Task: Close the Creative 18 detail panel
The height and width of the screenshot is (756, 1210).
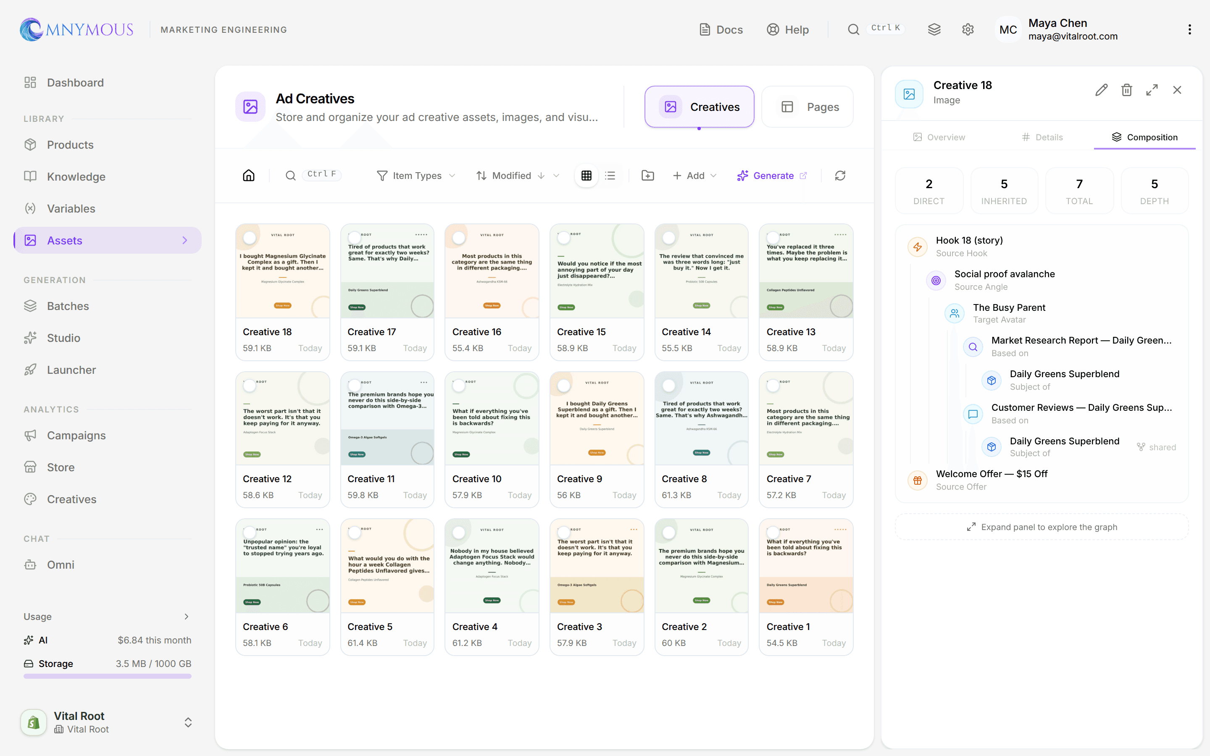Action: pyautogui.click(x=1177, y=90)
